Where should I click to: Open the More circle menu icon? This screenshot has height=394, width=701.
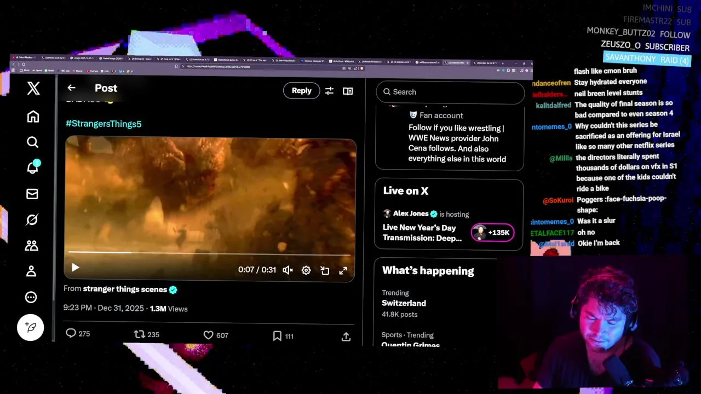coord(31,297)
